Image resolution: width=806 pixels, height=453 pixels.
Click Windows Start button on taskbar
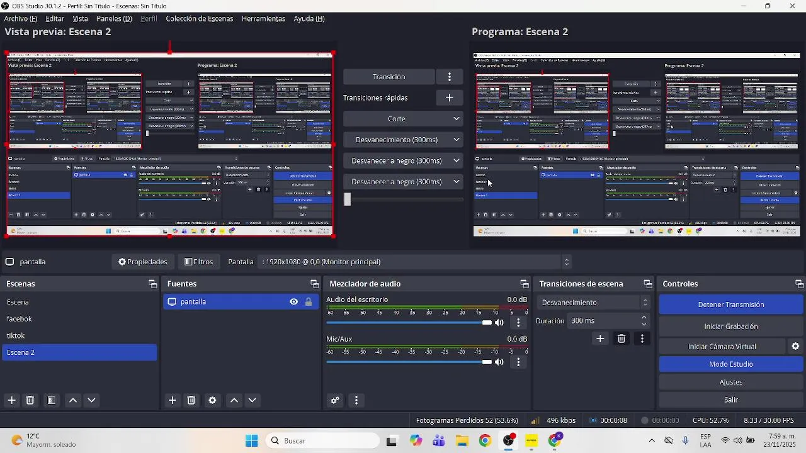(252, 441)
